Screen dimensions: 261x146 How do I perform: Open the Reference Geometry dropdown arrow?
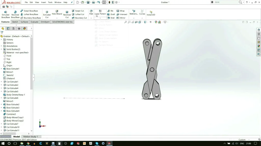pos(134,18)
